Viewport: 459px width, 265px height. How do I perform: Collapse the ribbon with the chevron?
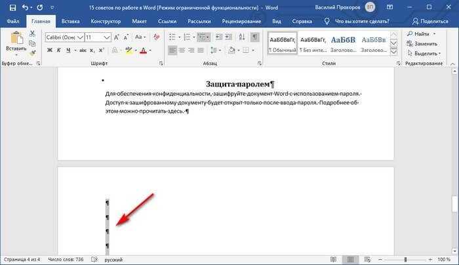pos(452,64)
